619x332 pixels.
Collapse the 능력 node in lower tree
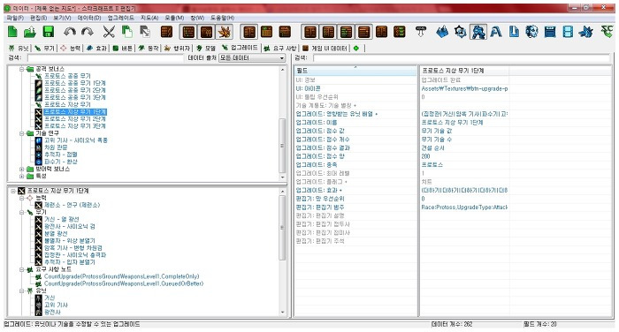tap(22, 198)
